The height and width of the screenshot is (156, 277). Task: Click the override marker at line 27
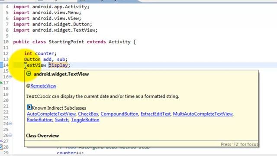click(1, 141)
